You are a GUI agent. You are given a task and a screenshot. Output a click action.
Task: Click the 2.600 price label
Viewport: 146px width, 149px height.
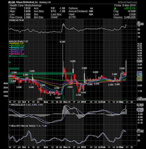click(95, 72)
